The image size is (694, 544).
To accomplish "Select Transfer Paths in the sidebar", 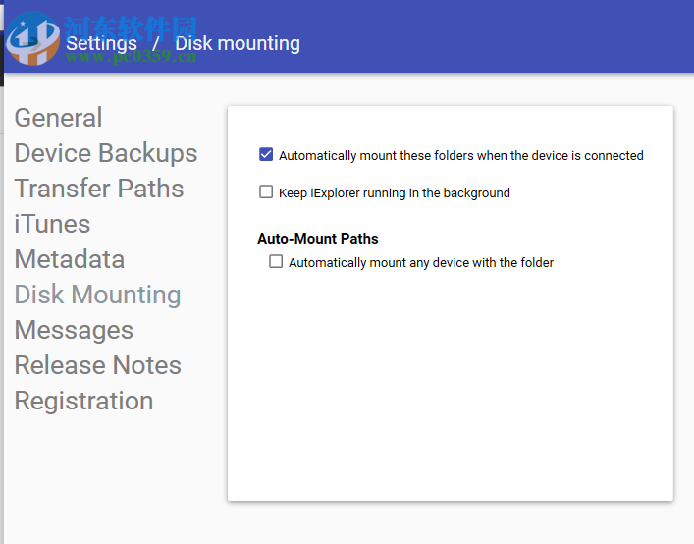I will 99,189.
